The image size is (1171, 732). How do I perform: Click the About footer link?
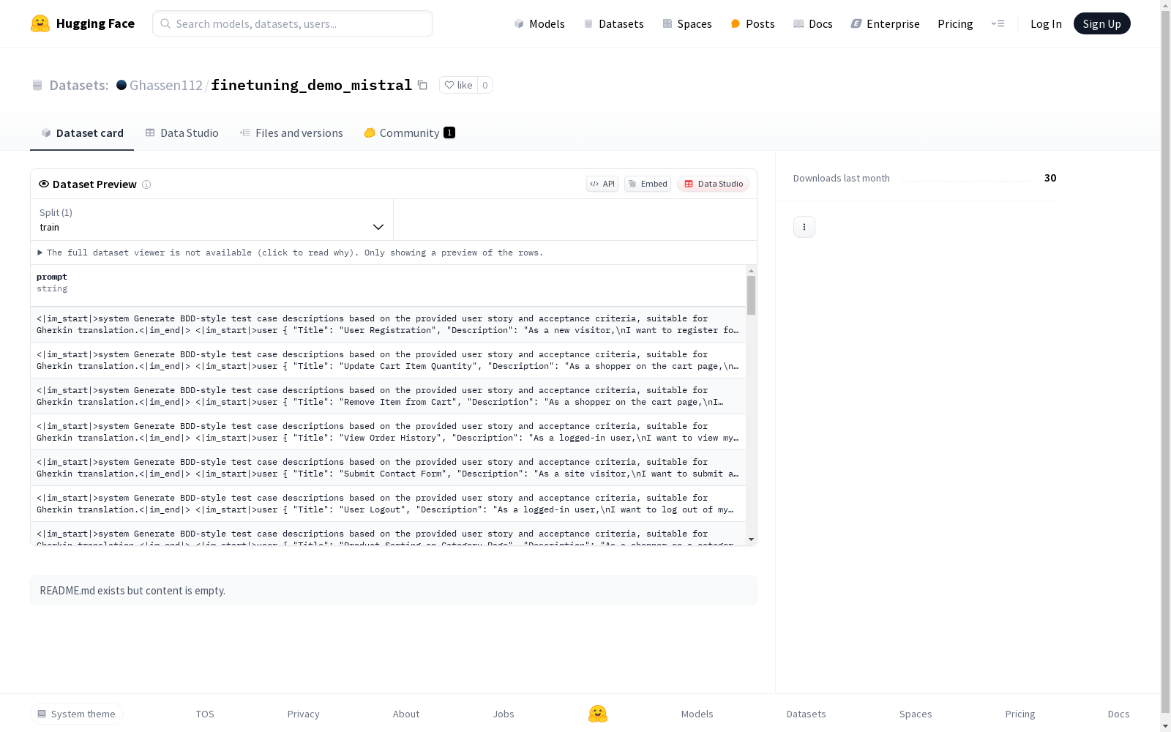406,714
